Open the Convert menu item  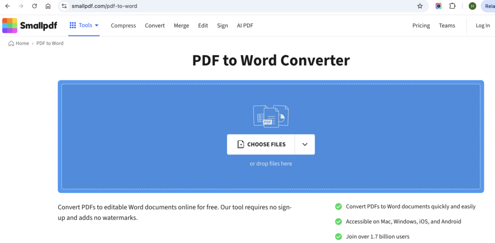click(x=155, y=26)
